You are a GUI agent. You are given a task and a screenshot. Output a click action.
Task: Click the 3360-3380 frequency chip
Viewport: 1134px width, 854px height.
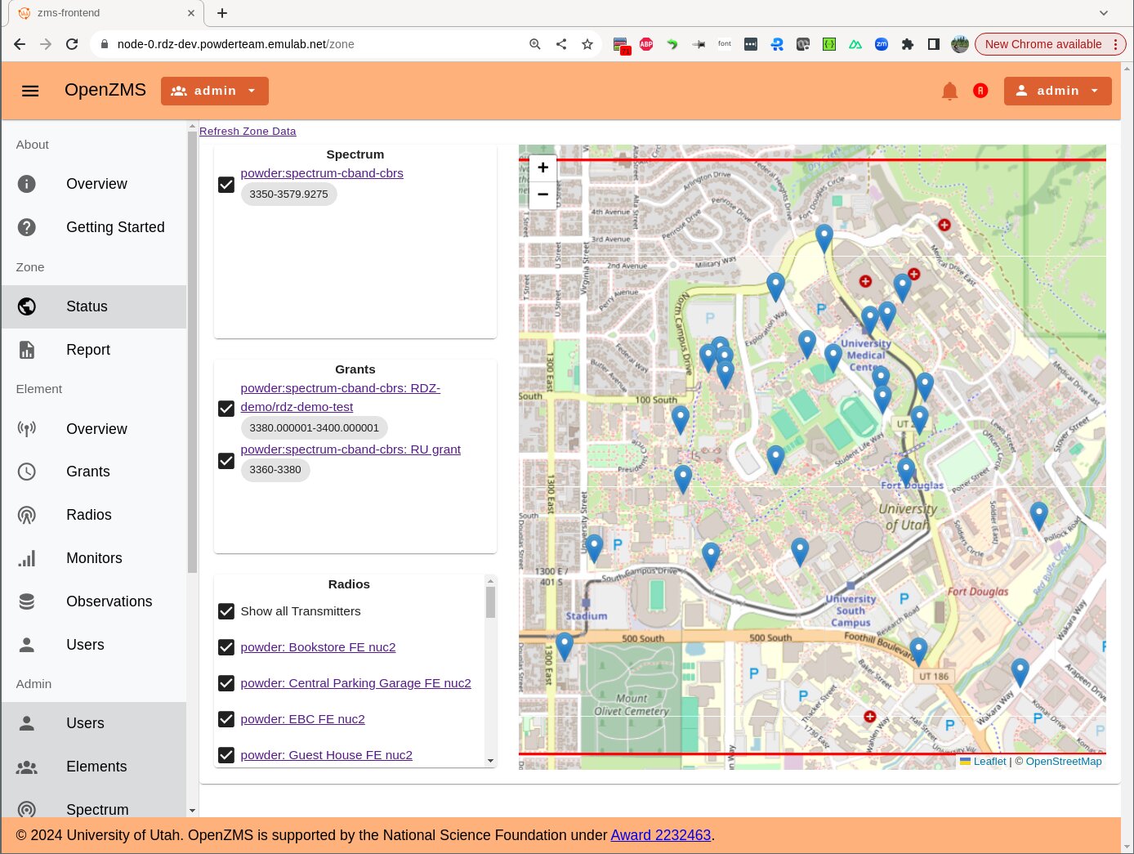click(x=275, y=470)
